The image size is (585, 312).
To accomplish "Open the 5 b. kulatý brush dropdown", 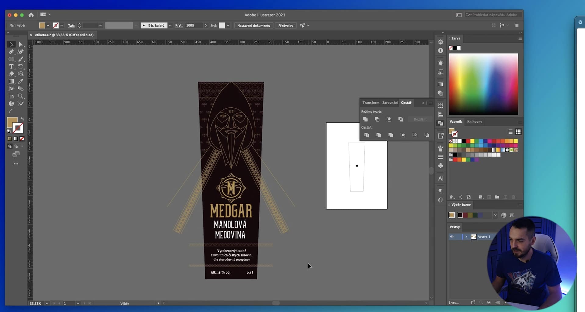I will pos(170,26).
